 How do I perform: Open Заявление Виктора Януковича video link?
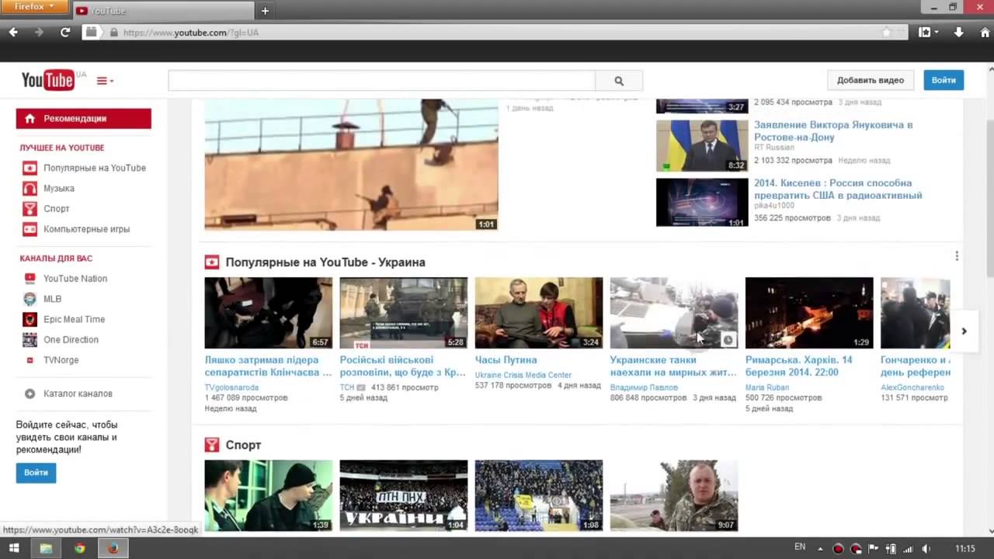point(832,130)
